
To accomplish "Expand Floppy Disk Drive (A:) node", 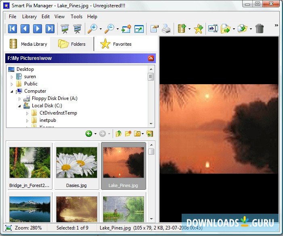I will point(19,99).
